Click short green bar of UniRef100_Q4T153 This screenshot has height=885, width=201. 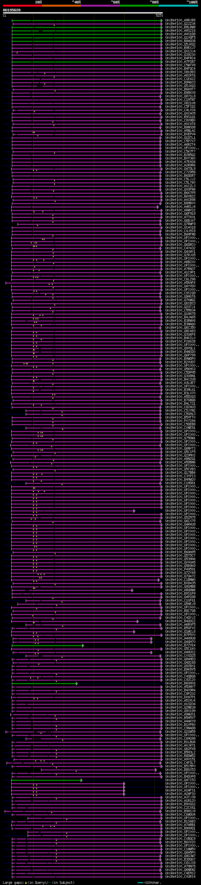(47, 780)
